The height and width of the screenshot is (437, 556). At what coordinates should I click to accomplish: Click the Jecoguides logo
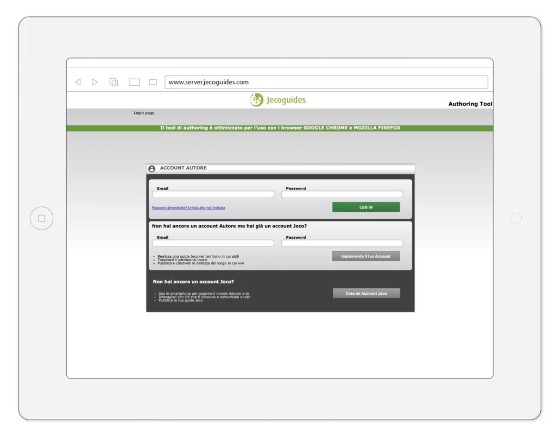[278, 100]
